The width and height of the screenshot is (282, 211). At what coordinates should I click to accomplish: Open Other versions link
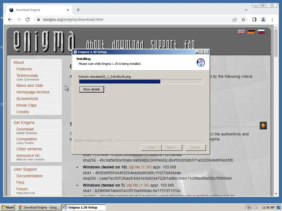coord(29,149)
